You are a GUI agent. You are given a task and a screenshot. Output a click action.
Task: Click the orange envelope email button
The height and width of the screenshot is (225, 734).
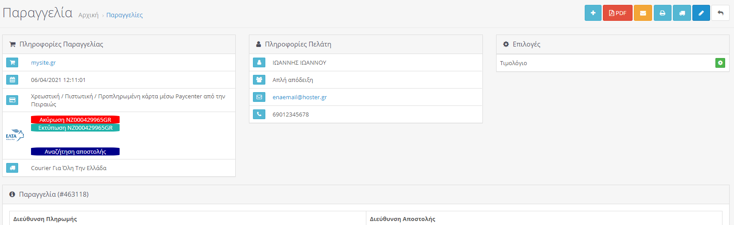coord(643,13)
